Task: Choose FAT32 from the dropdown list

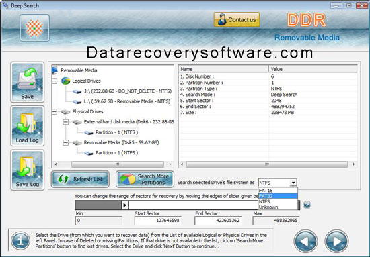Action: pos(278,196)
